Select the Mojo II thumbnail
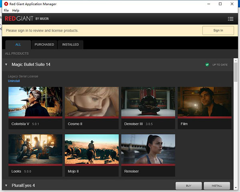Viewport: 240px width, 192px height. pos(92,149)
